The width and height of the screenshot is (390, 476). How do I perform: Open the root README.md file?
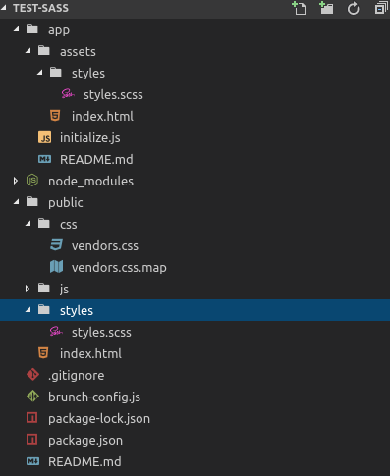coord(84,462)
